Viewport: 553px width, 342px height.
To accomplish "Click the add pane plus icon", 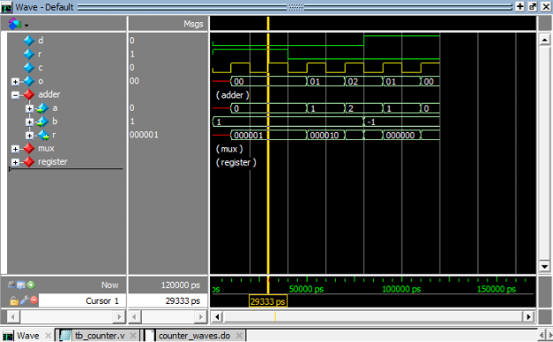I will [x=520, y=6].
